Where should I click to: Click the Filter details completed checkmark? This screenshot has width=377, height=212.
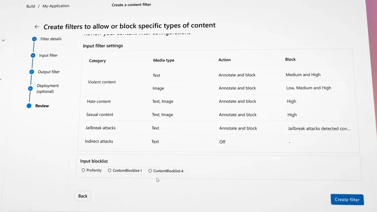click(x=34, y=39)
